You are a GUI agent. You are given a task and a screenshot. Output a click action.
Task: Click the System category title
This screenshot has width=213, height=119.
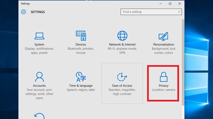pyautogui.click(x=39, y=45)
